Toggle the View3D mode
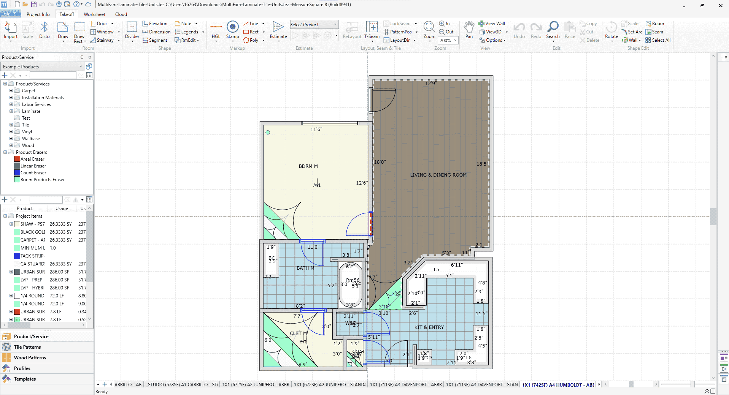The width and height of the screenshot is (729, 395). click(490, 32)
